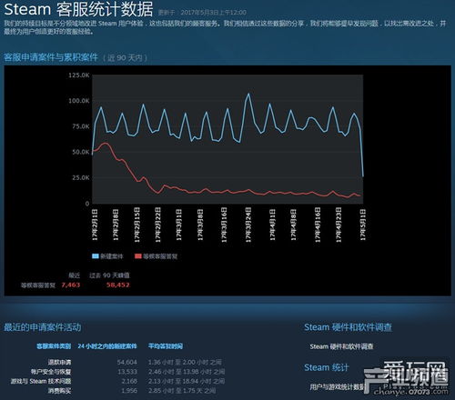Click the 75.0K y-axis label

coord(81,126)
